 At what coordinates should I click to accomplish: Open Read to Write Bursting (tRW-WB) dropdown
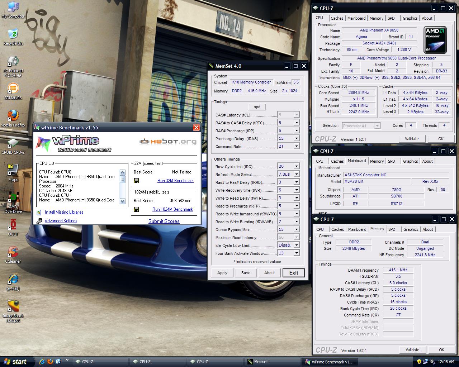pos(296,221)
